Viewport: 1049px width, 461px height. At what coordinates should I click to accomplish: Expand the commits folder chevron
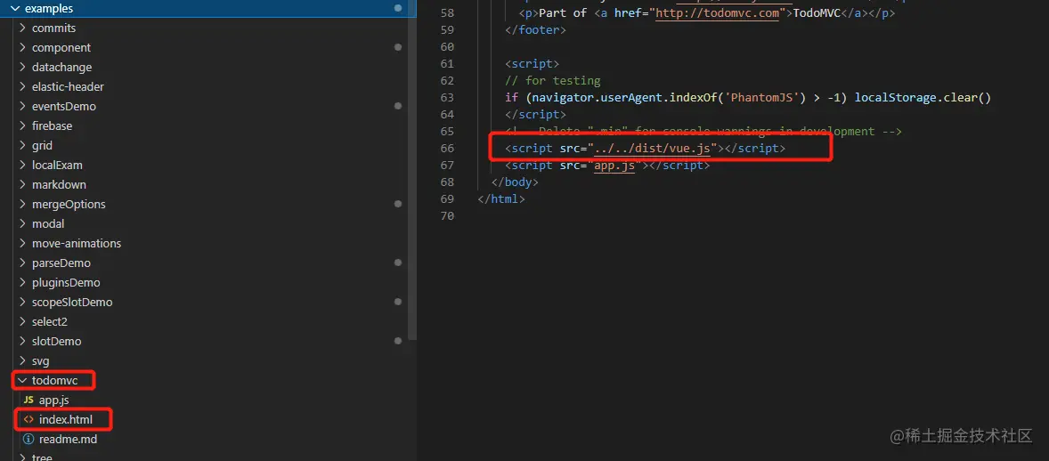(23, 28)
